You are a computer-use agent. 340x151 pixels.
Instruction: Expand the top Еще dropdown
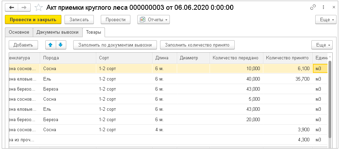[x=324, y=20]
